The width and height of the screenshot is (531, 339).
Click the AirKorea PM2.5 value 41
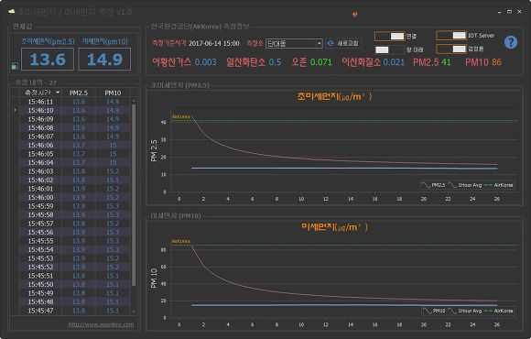(x=446, y=62)
